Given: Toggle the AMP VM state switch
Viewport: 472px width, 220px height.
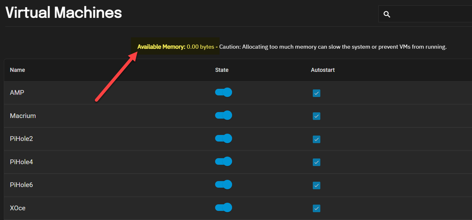Looking at the screenshot, I should [x=223, y=92].
